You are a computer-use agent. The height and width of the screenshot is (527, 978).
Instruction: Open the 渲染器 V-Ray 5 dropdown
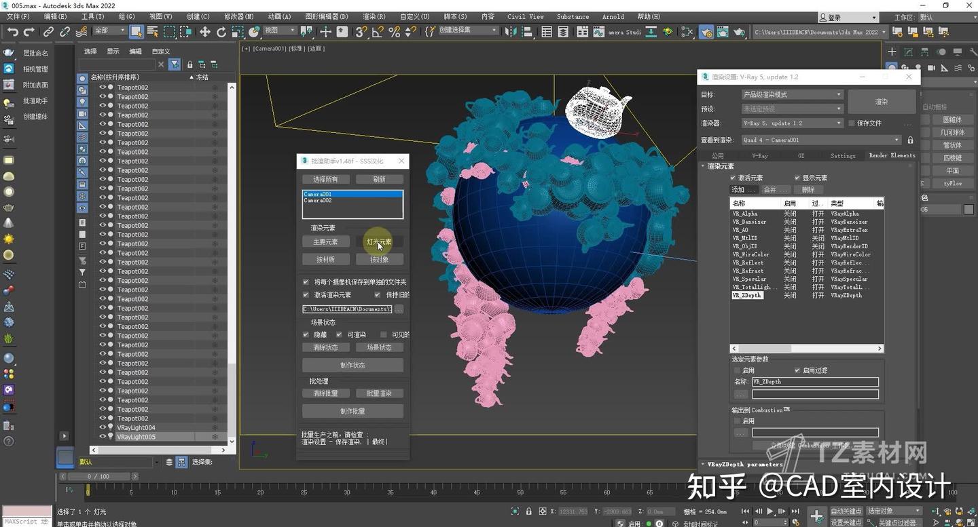[792, 123]
